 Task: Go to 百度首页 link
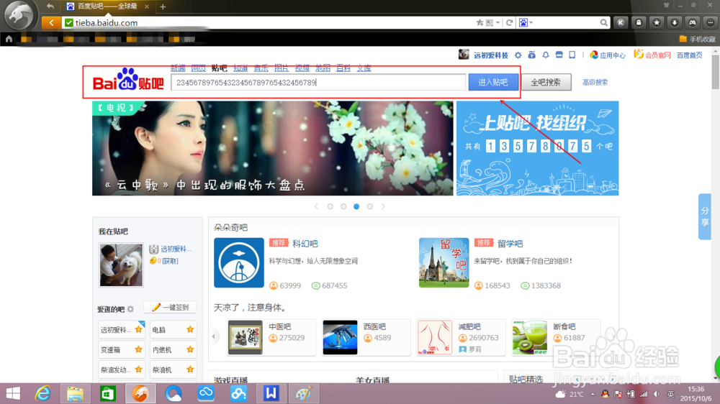(690, 55)
